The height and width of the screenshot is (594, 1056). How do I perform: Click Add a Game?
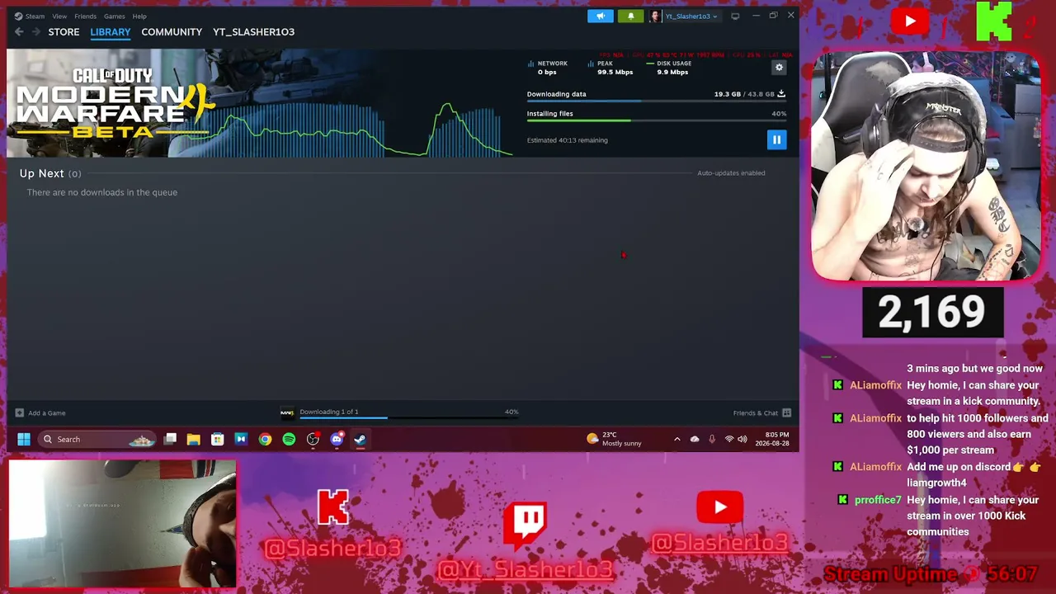pos(40,412)
